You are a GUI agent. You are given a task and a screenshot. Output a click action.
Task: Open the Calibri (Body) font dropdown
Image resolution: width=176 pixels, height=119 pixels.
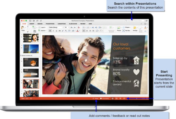point(56,27)
